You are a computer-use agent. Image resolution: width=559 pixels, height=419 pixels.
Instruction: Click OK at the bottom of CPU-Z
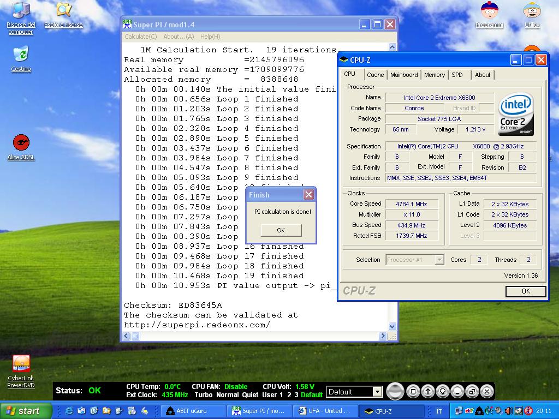click(526, 291)
